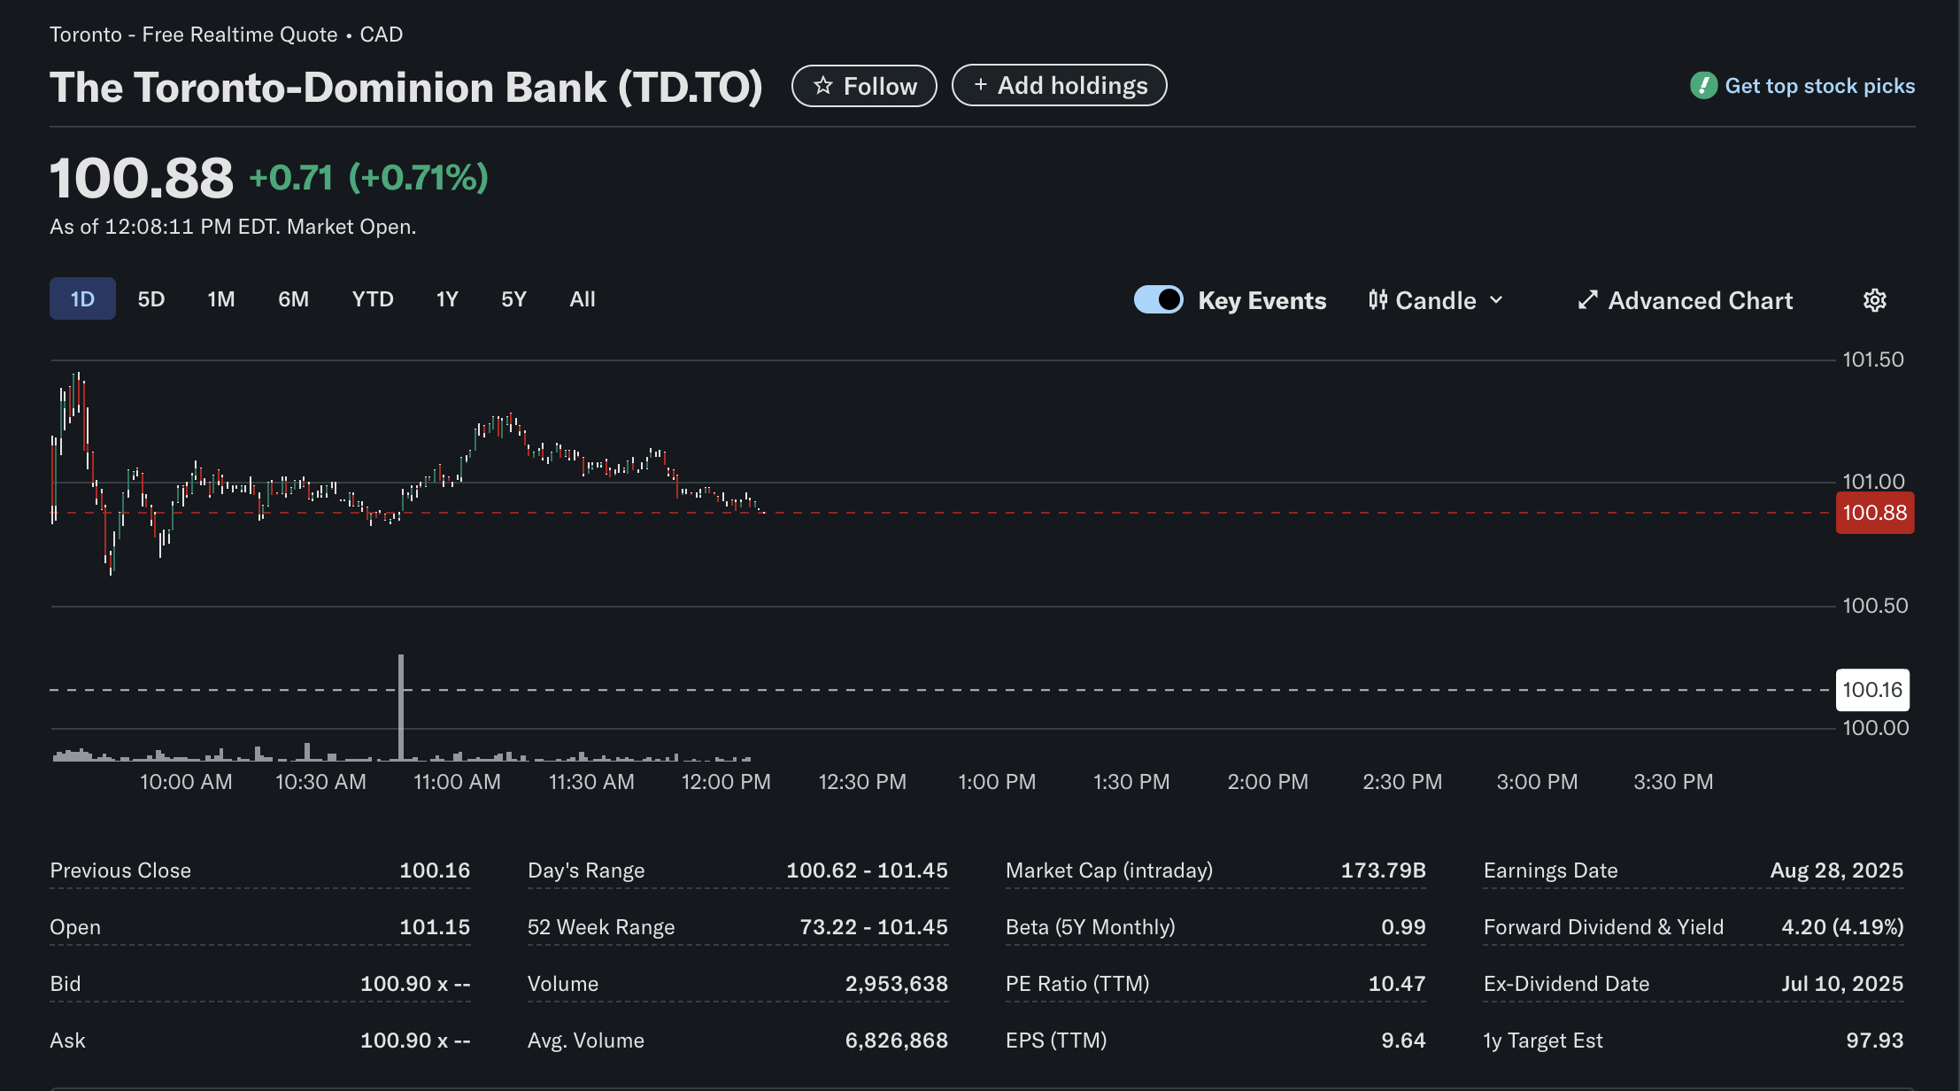The height and width of the screenshot is (1091, 1960).
Task: Click Day's Range value 100.62 - 101.45
Action: click(867, 870)
